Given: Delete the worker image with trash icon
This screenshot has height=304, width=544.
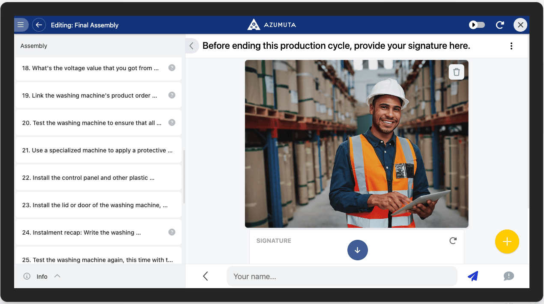Looking at the screenshot, I should (x=456, y=72).
